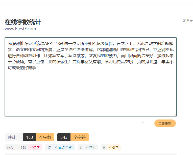Click the loading spinner icon
The width and height of the screenshot is (193, 155).
(x=143, y=123)
